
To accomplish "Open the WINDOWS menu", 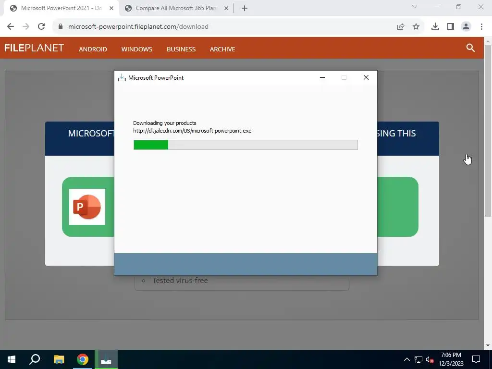I will 137,49.
